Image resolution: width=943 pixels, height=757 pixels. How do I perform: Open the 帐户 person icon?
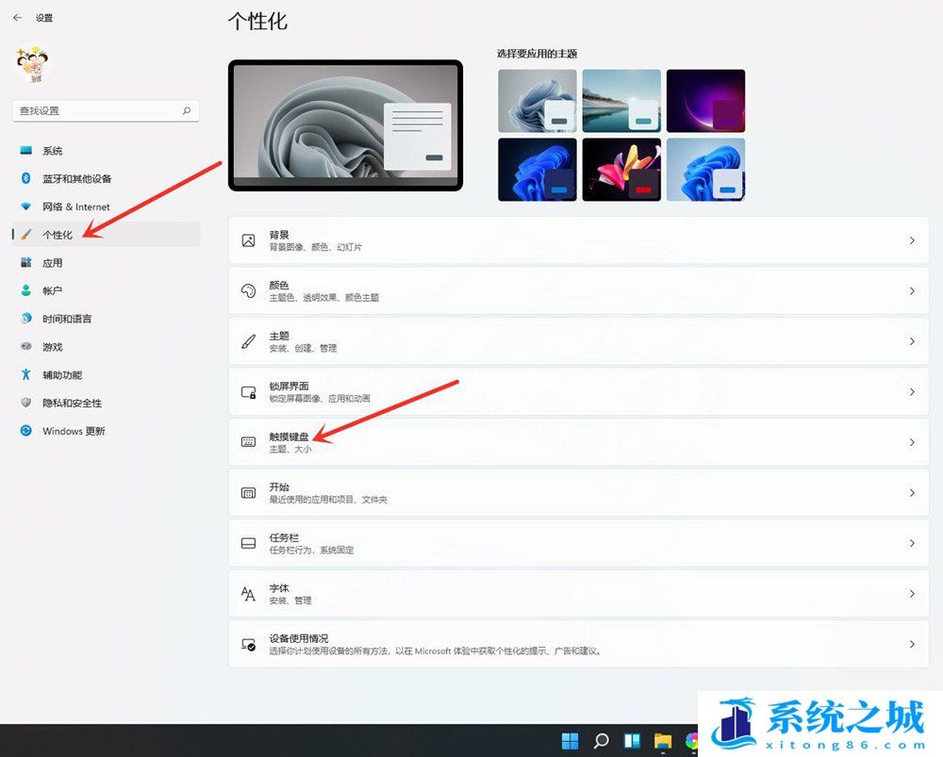tap(25, 290)
